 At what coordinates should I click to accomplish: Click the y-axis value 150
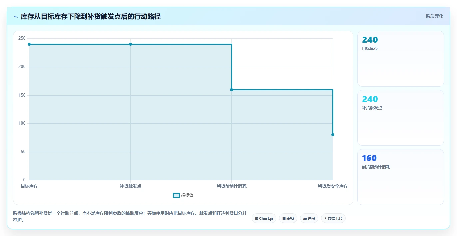coord(22,95)
